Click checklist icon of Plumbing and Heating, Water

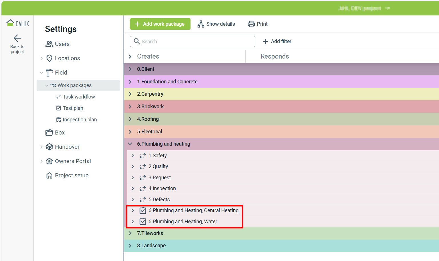143,222
